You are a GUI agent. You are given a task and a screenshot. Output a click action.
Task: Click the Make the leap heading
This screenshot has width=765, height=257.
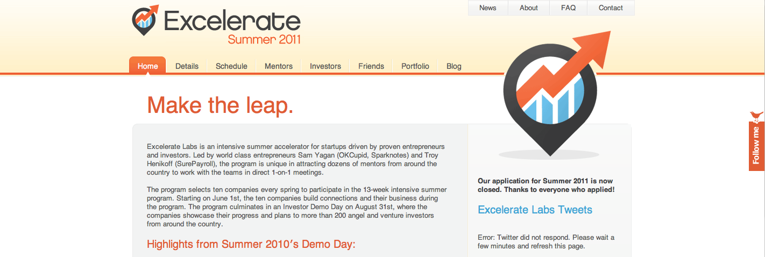click(220, 105)
